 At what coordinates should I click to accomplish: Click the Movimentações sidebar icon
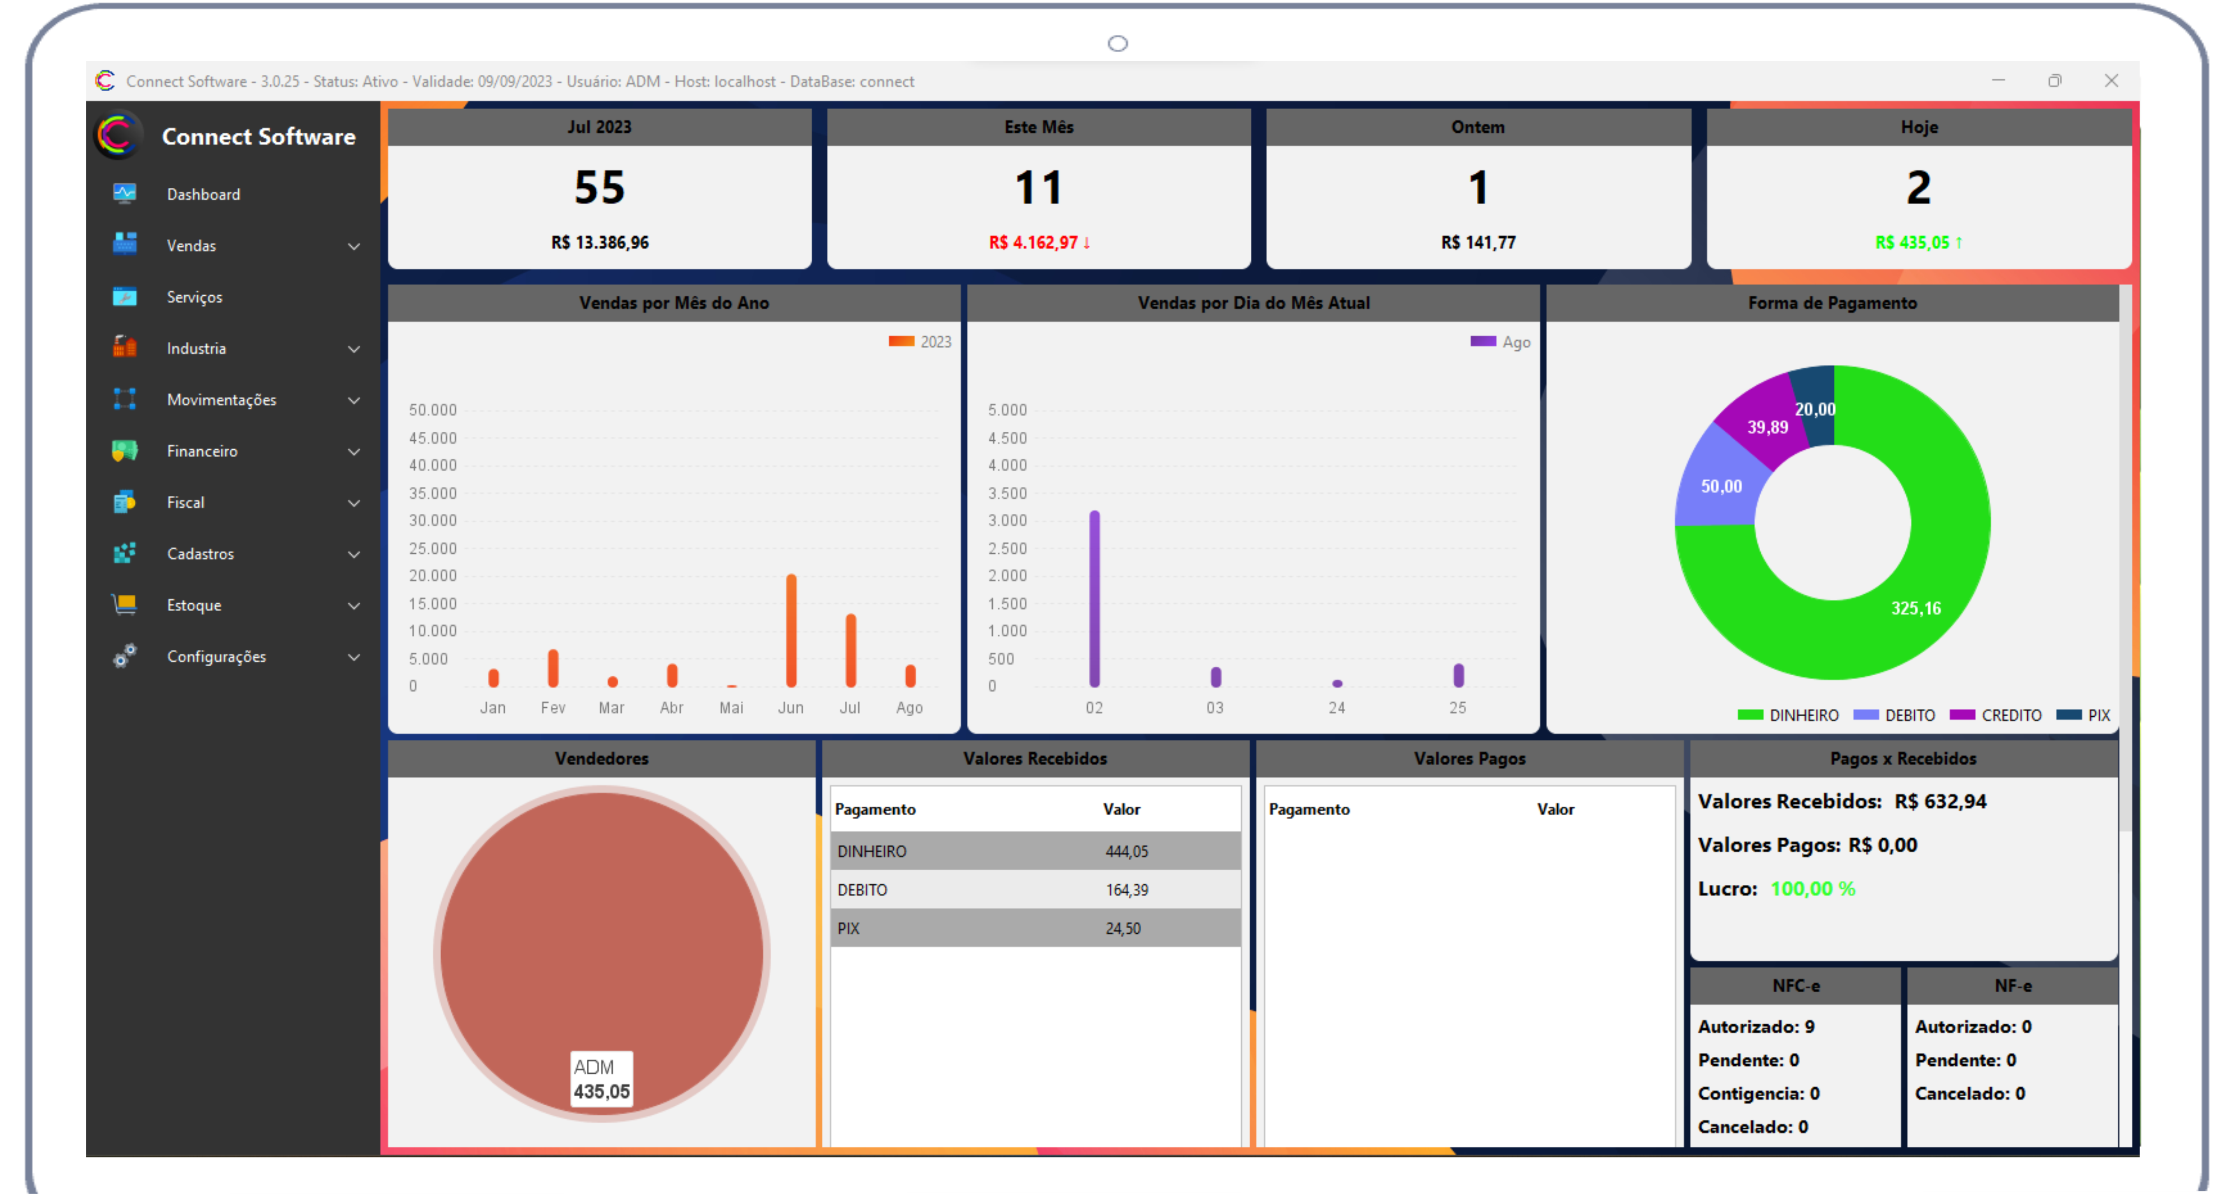coord(124,399)
